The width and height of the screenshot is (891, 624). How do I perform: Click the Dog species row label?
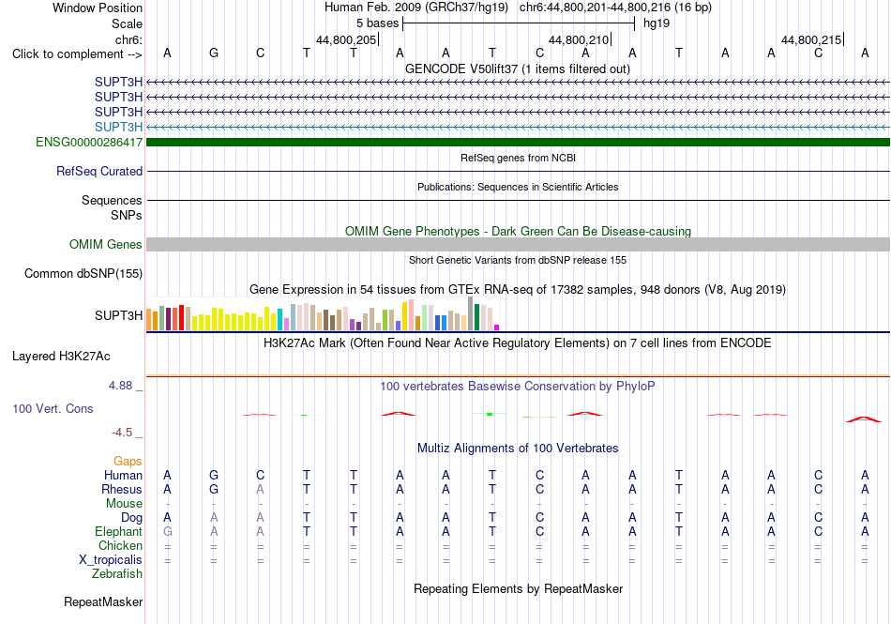(x=131, y=517)
